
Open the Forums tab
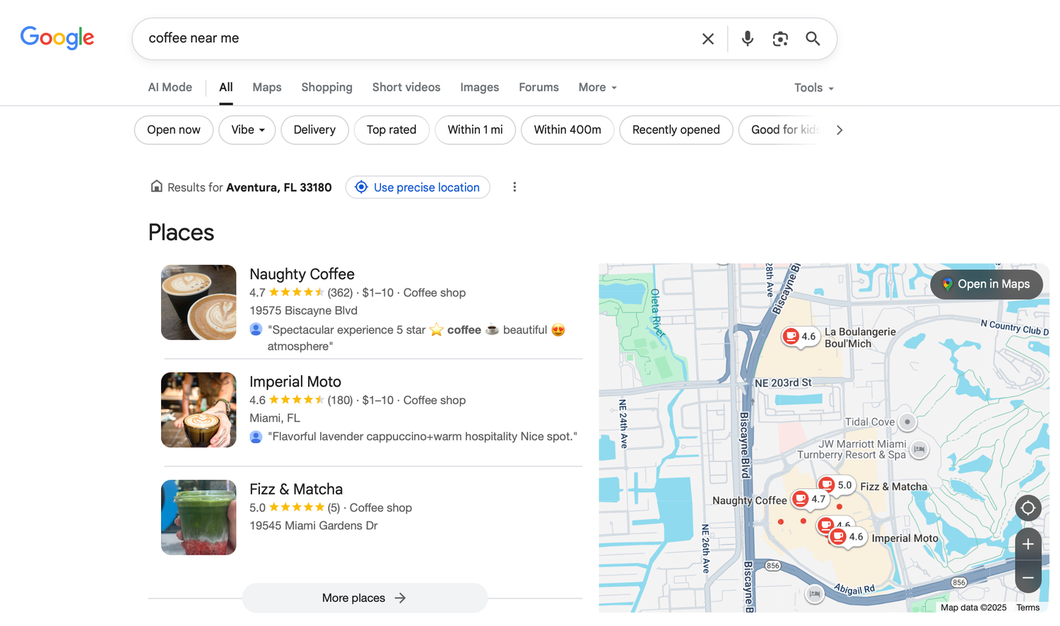point(538,88)
